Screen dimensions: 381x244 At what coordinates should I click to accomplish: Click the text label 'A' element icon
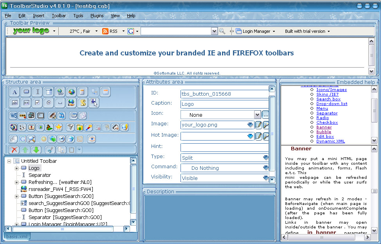(14, 92)
